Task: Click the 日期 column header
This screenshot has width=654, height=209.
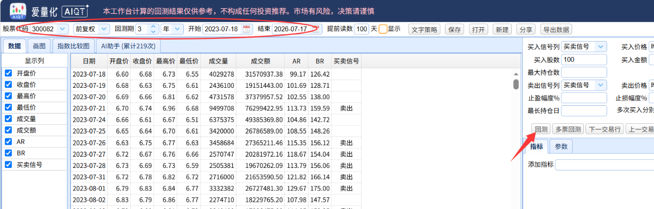Action: point(89,61)
